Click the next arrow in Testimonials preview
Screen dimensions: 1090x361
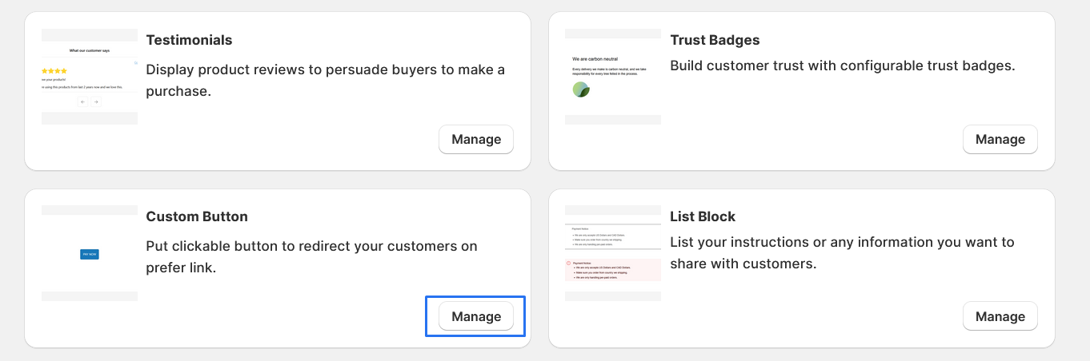coord(96,102)
